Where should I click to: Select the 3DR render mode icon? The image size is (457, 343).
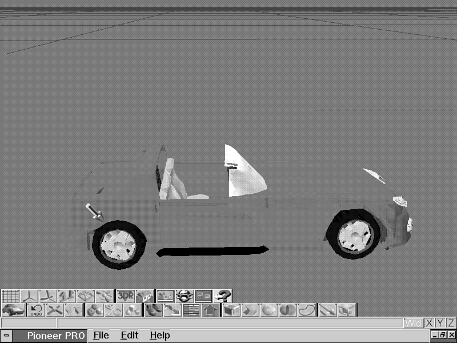point(125,296)
